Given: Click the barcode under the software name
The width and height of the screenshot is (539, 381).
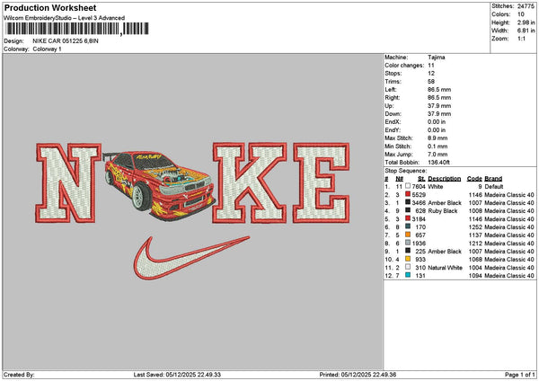Looking at the screenshot, I should [74, 30].
